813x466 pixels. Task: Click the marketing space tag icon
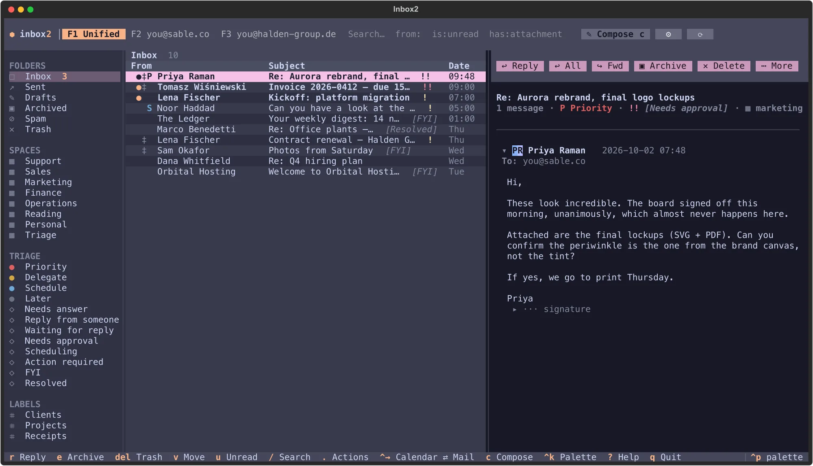coord(748,108)
